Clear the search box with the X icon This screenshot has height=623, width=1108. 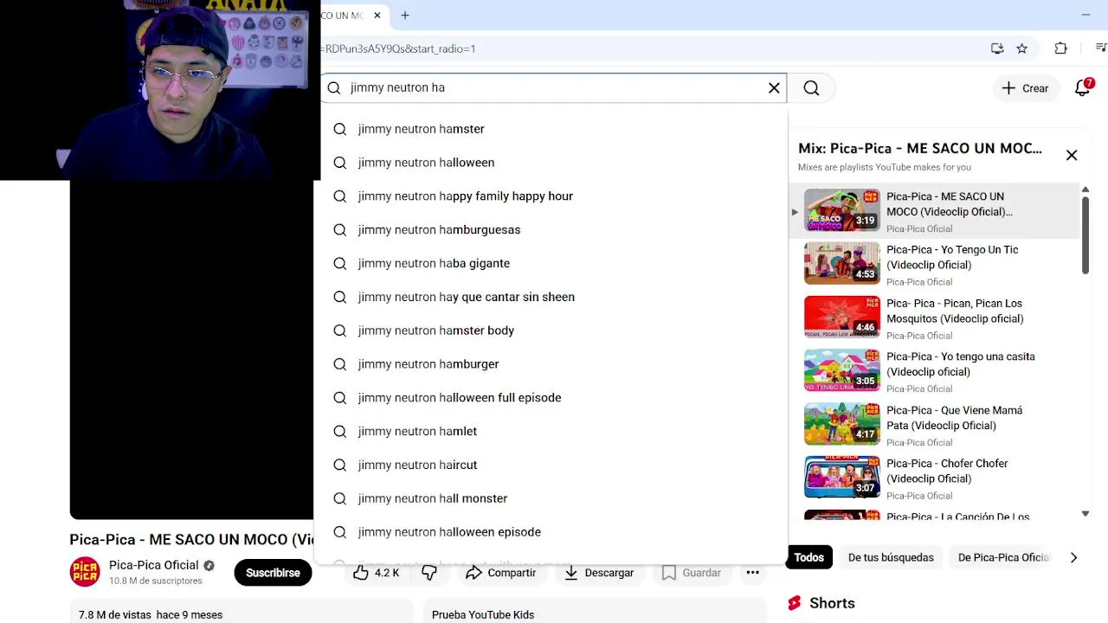(x=774, y=87)
